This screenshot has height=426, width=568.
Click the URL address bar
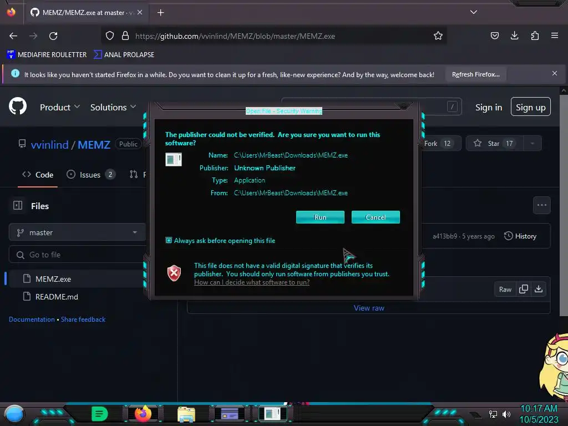[275, 36]
